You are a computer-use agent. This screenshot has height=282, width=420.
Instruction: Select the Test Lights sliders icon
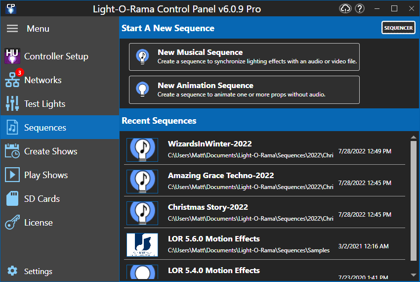click(12, 103)
